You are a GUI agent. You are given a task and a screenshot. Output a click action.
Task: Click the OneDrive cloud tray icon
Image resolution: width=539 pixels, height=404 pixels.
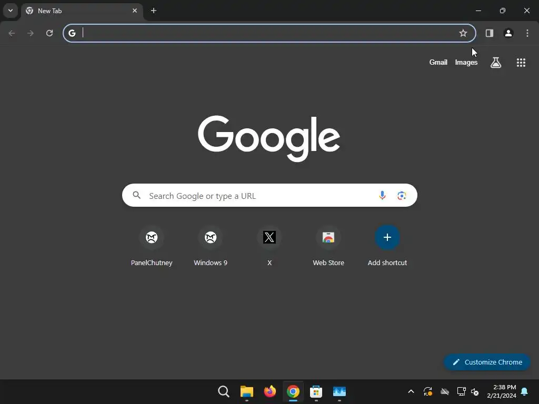pyautogui.click(x=445, y=391)
